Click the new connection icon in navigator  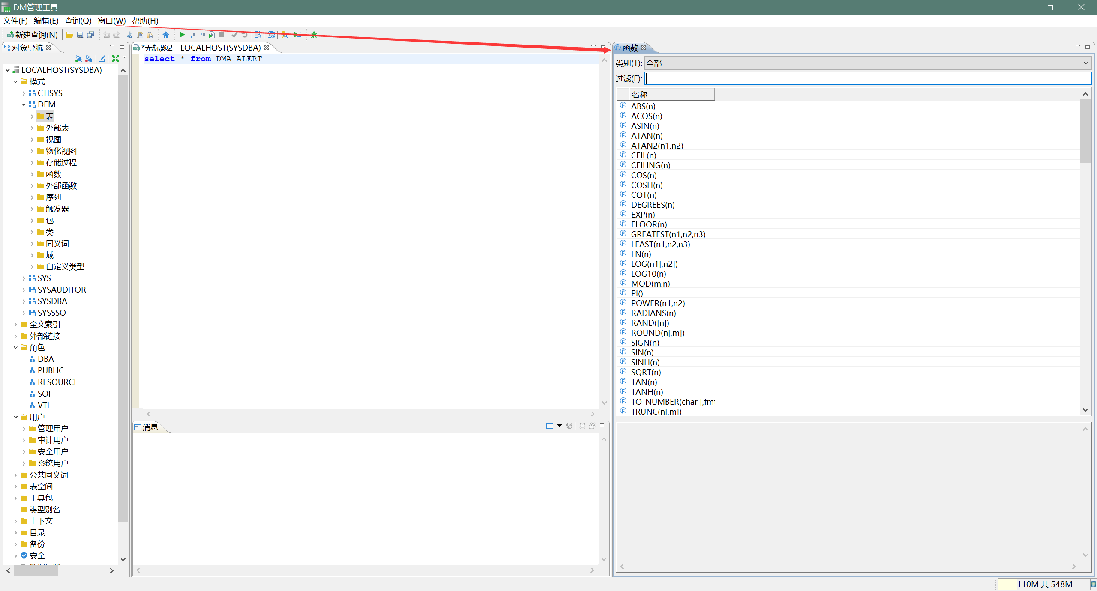[78, 59]
